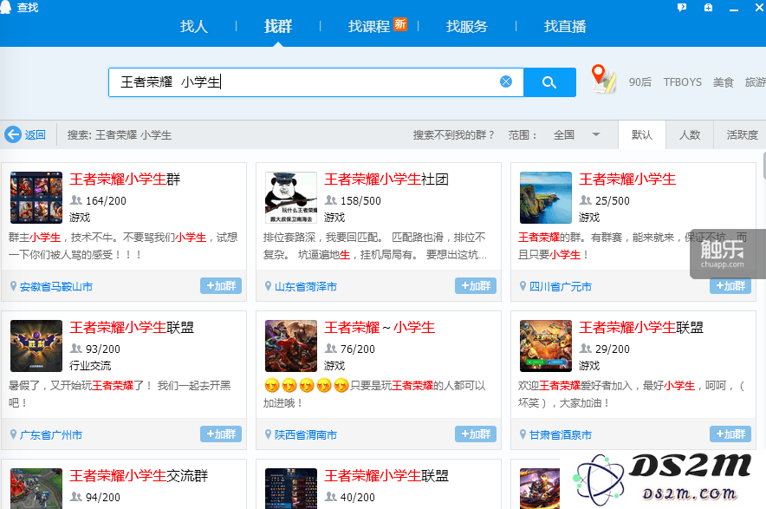Click location 安徽省马鞍山市

pyautogui.click(x=56, y=287)
